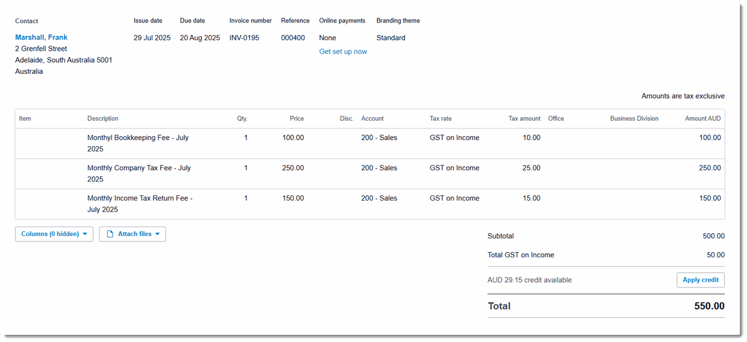Select the Monthly Income Tax Return Fee description
747x342 pixels.
(x=140, y=204)
